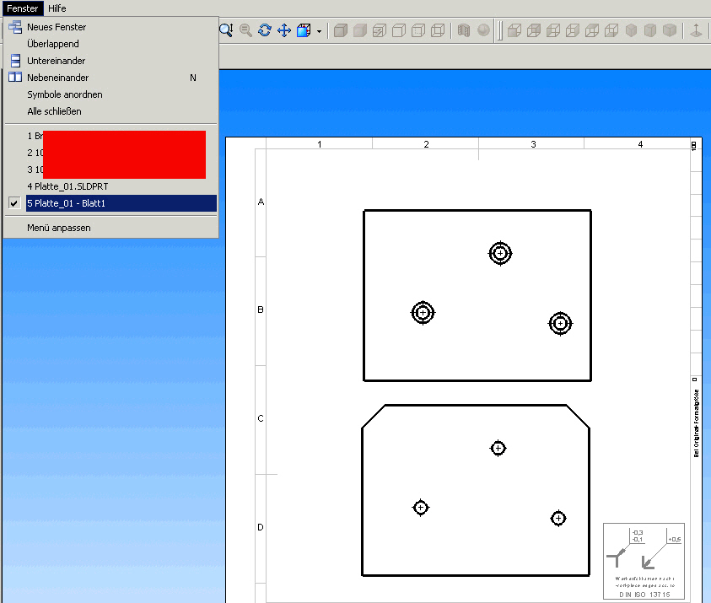This screenshot has width=711, height=603.
Task: Click sheet zone column label '3'
Action: [x=533, y=144]
